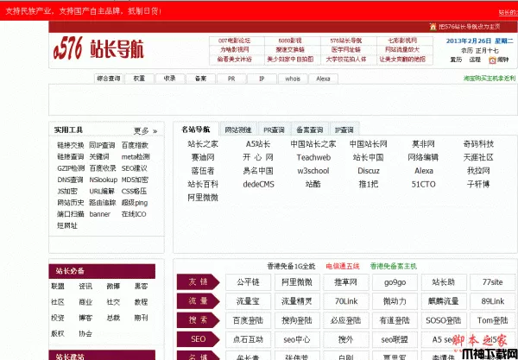The height and width of the screenshot is (360, 518).
Task: Open the Discuz site link
Action: pyautogui.click(x=369, y=171)
